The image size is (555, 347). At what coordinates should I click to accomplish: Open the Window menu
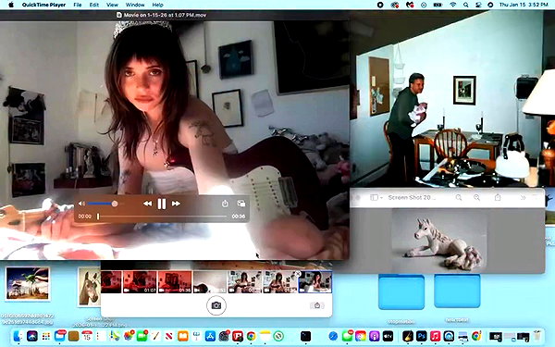click(135, 5)
